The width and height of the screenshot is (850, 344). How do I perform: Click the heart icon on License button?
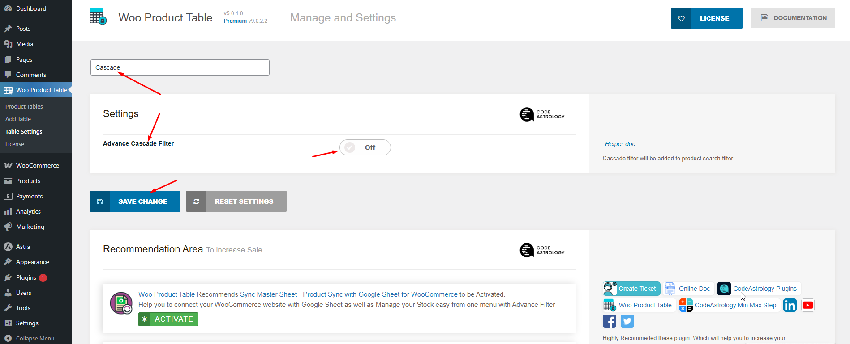point(681,18)
